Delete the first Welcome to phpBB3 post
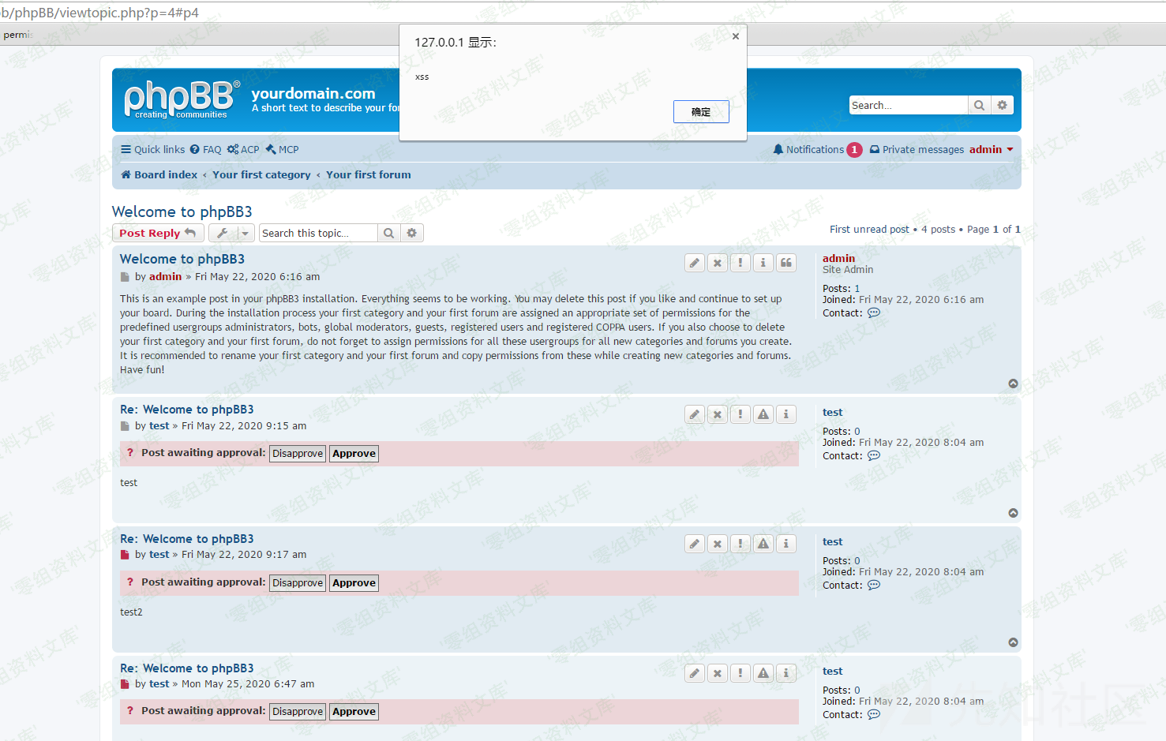Image resolution: width=1166 pixels, height=741 pixels. [718, 263]
